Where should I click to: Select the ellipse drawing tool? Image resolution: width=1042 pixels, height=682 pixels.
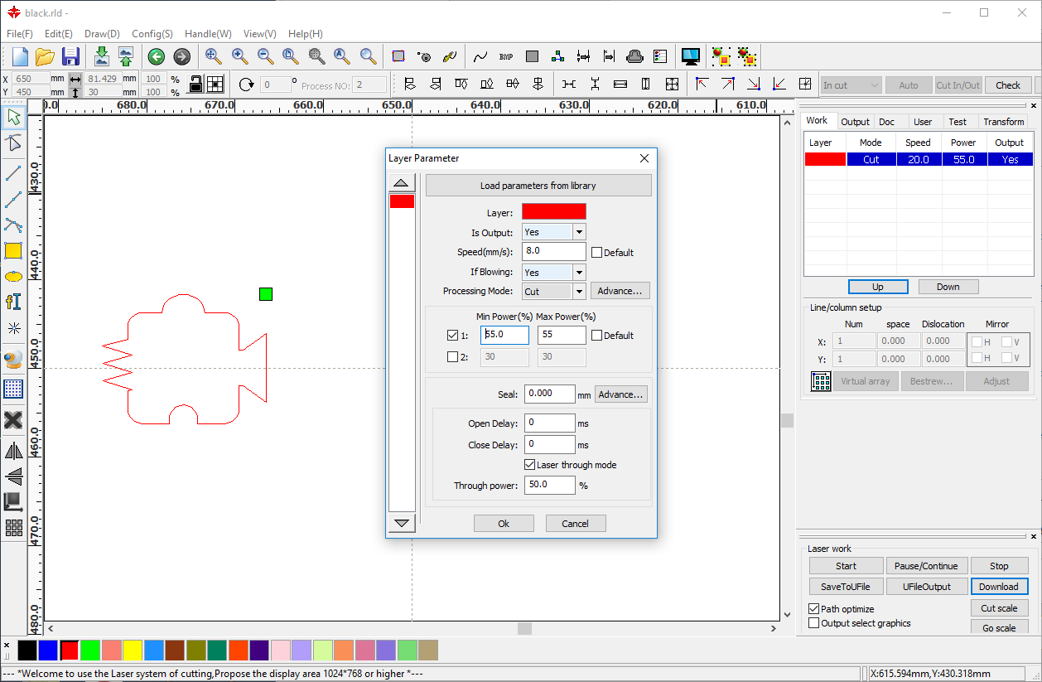point(13,276)
